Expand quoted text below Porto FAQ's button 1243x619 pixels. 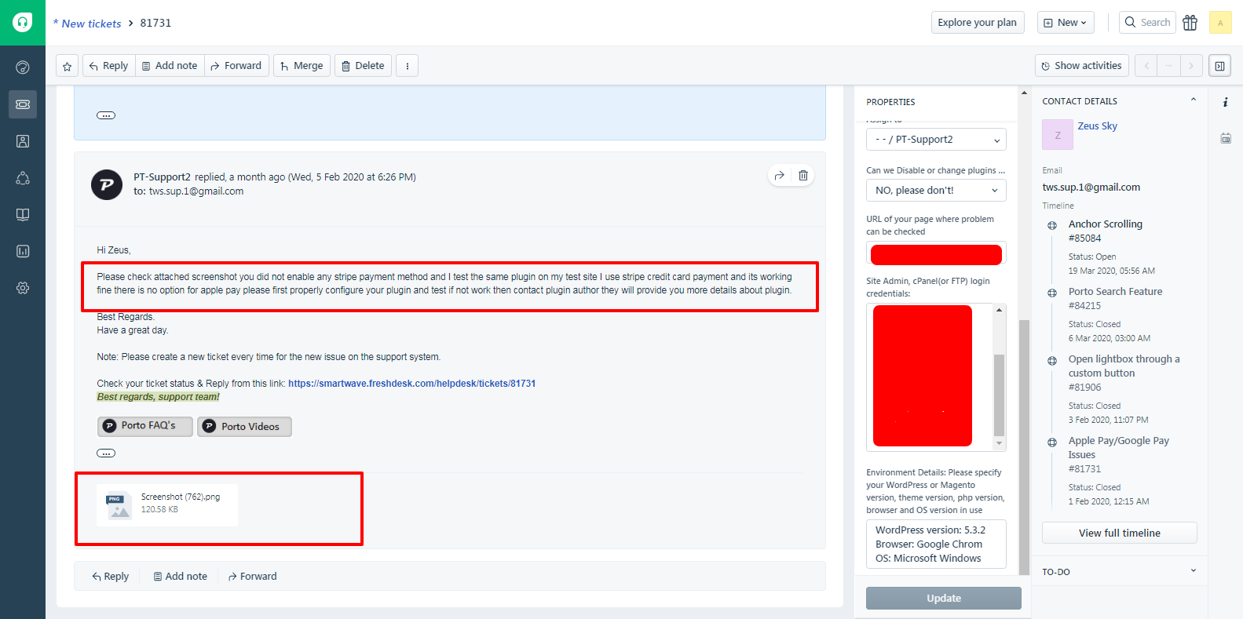point(106,453)
